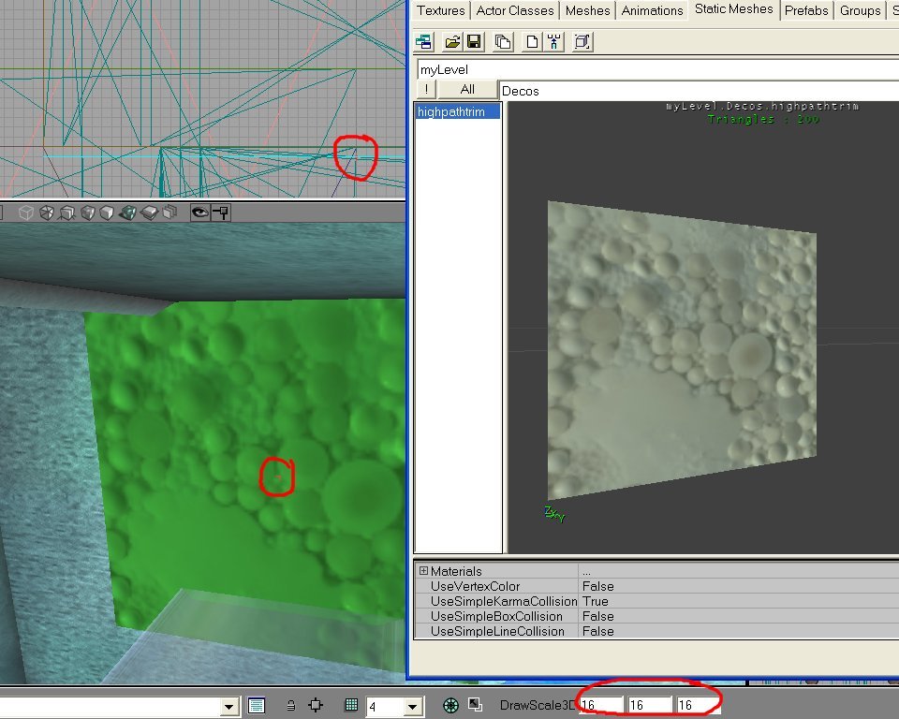Click the realtime preview eye icon
Image resolution: width=899 pixels, height=719 pixels.
tap(199, 213)
